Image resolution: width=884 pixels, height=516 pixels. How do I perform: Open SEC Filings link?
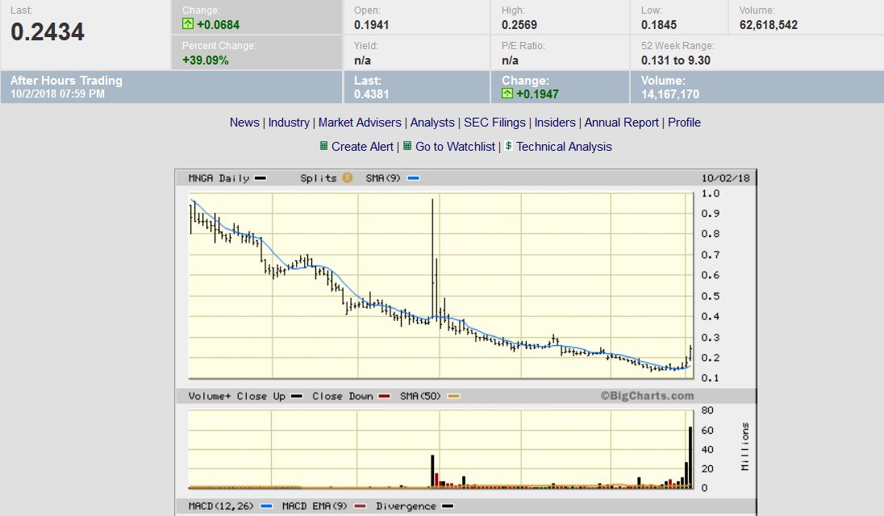(x=494, y=123)
